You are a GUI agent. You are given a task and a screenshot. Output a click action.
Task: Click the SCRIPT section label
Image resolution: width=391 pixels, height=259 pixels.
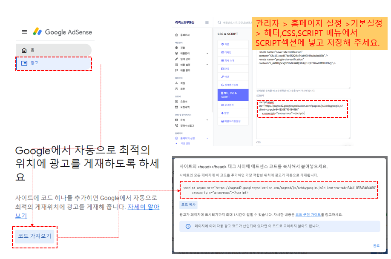(x=260, y=96)
